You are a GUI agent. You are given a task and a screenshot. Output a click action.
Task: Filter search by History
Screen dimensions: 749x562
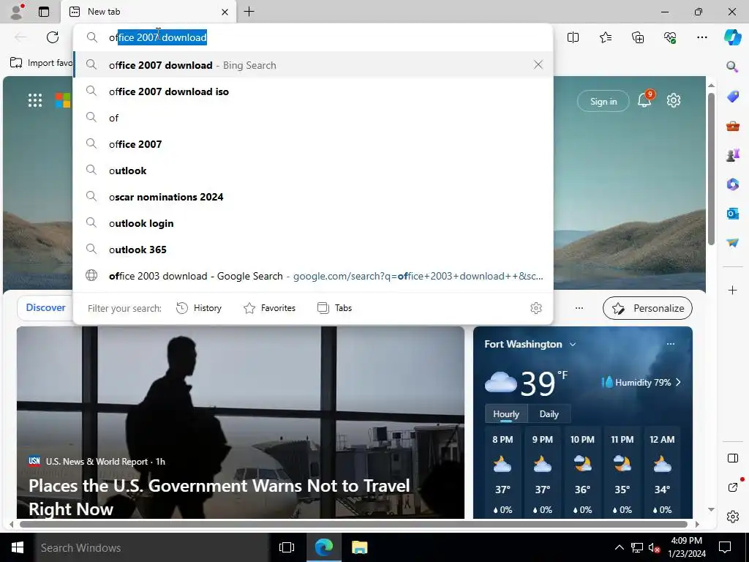pos(199,308)
